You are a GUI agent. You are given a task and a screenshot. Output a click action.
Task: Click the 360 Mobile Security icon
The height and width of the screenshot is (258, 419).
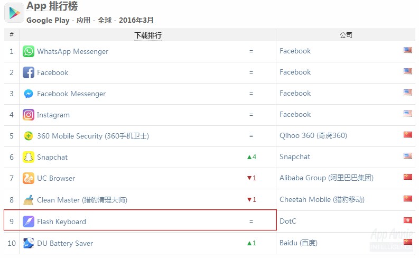click(29, 136)
